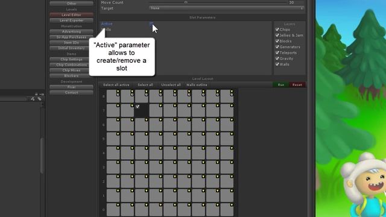Click the red Reset button
The image size is (386, 217).
click(x=297, y=85)
